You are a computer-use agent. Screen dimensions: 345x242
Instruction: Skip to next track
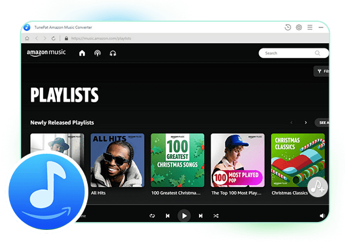pyautogui.click(x=200, y=216)
